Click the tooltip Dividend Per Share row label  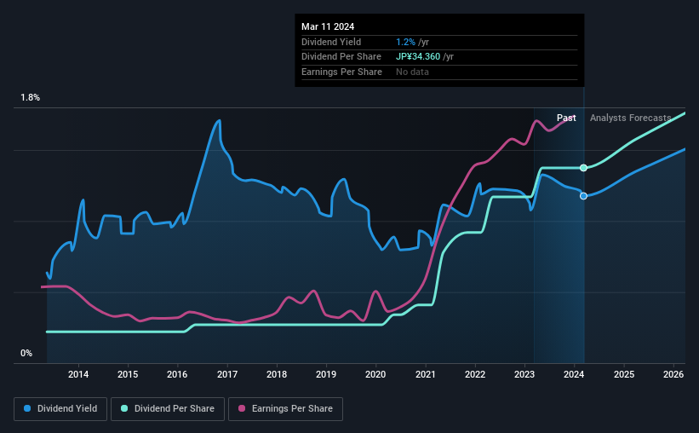pyautogui.click(x=341, y=57)
